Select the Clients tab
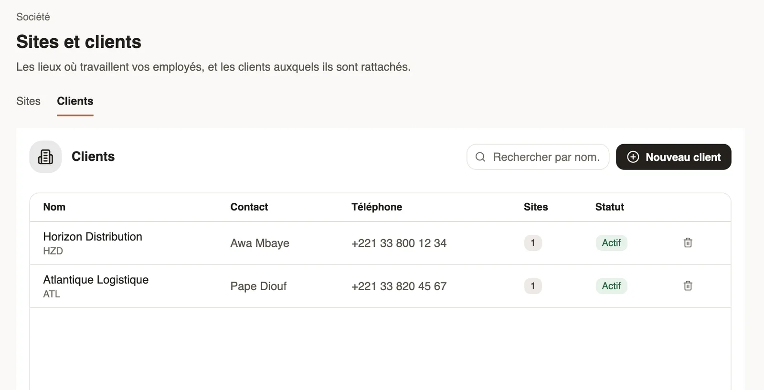The width and height of the screenshot is (764, 390). (75, 101)
